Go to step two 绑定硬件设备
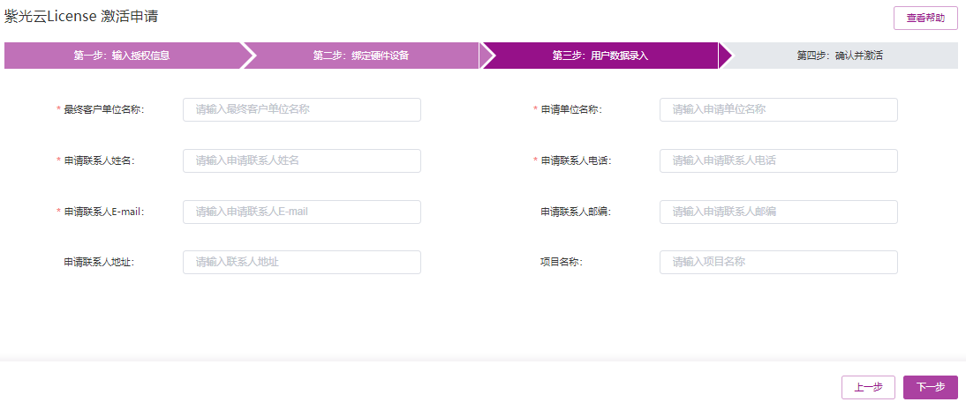Viewport: 966px width, 402px height. coord(361,56)
